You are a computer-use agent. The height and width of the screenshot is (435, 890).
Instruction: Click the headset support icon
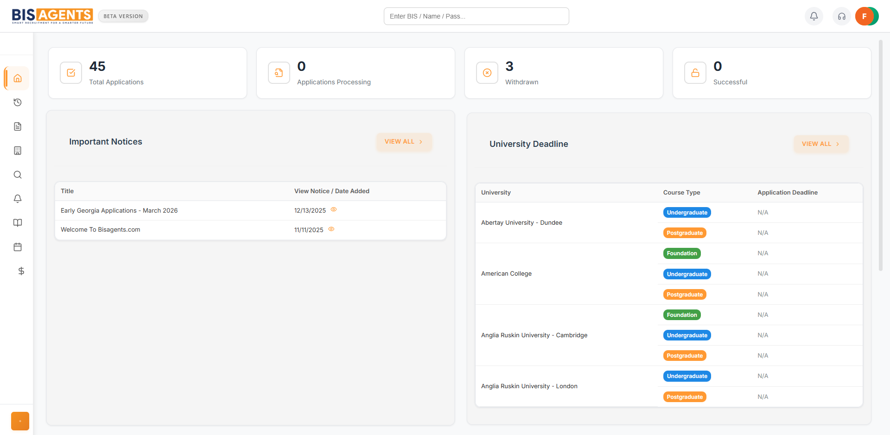[841, 16]
